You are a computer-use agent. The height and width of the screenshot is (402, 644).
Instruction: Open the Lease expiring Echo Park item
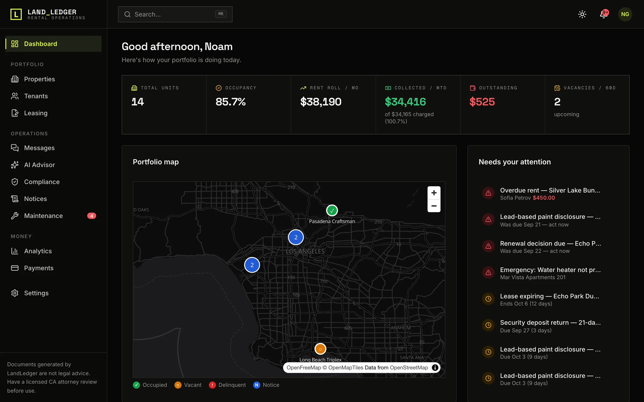click(x=548, y=300)
